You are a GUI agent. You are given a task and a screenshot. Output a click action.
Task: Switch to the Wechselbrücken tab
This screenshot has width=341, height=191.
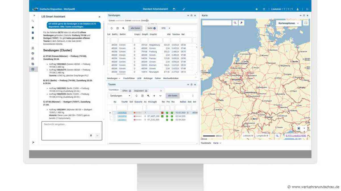(171, 78)
